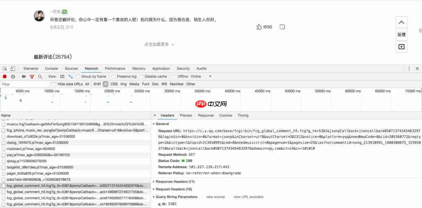The width and height of the screenshot is (422, 208).
Task: Open the Security tab
Action: point(183,69)
